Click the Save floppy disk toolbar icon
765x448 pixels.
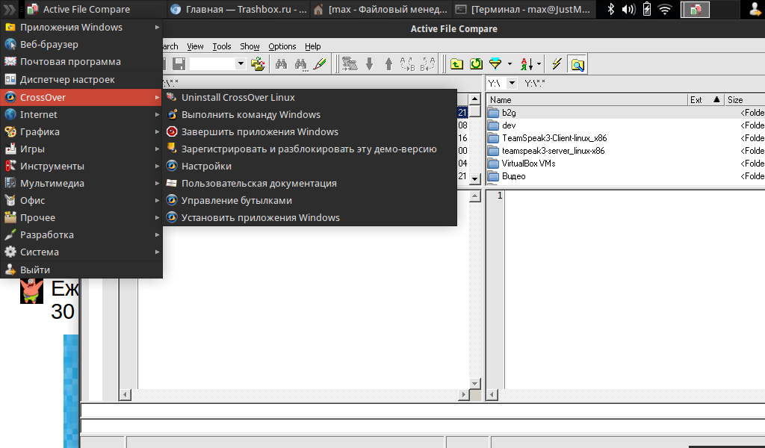point(179,64)
